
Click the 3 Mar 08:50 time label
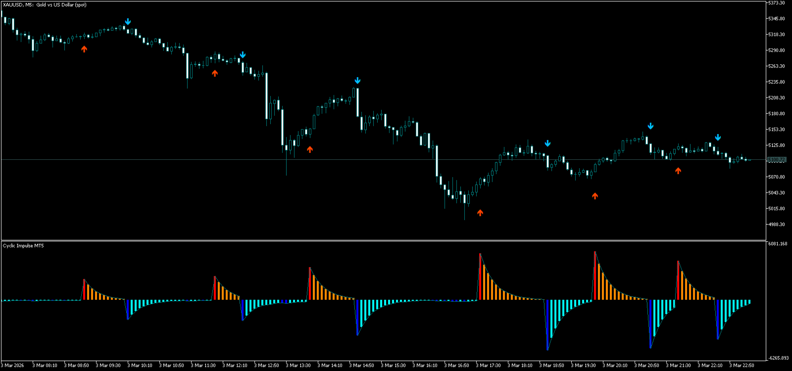tap(77, 366)
